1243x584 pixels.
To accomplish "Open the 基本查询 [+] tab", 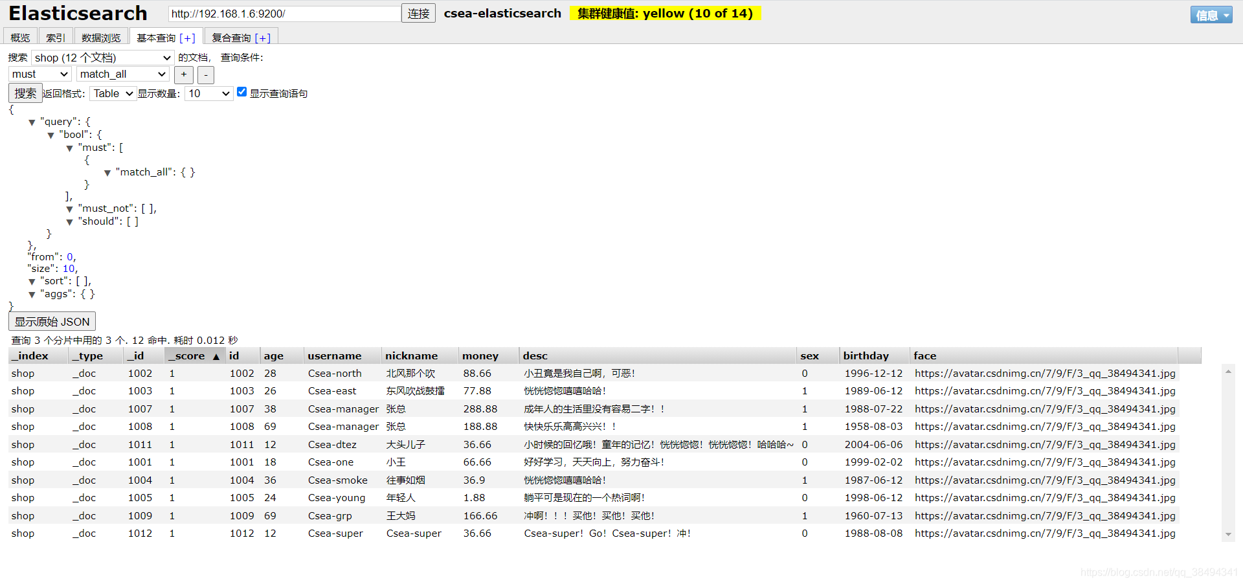I will pyautogui.click(x=166, y=38).
